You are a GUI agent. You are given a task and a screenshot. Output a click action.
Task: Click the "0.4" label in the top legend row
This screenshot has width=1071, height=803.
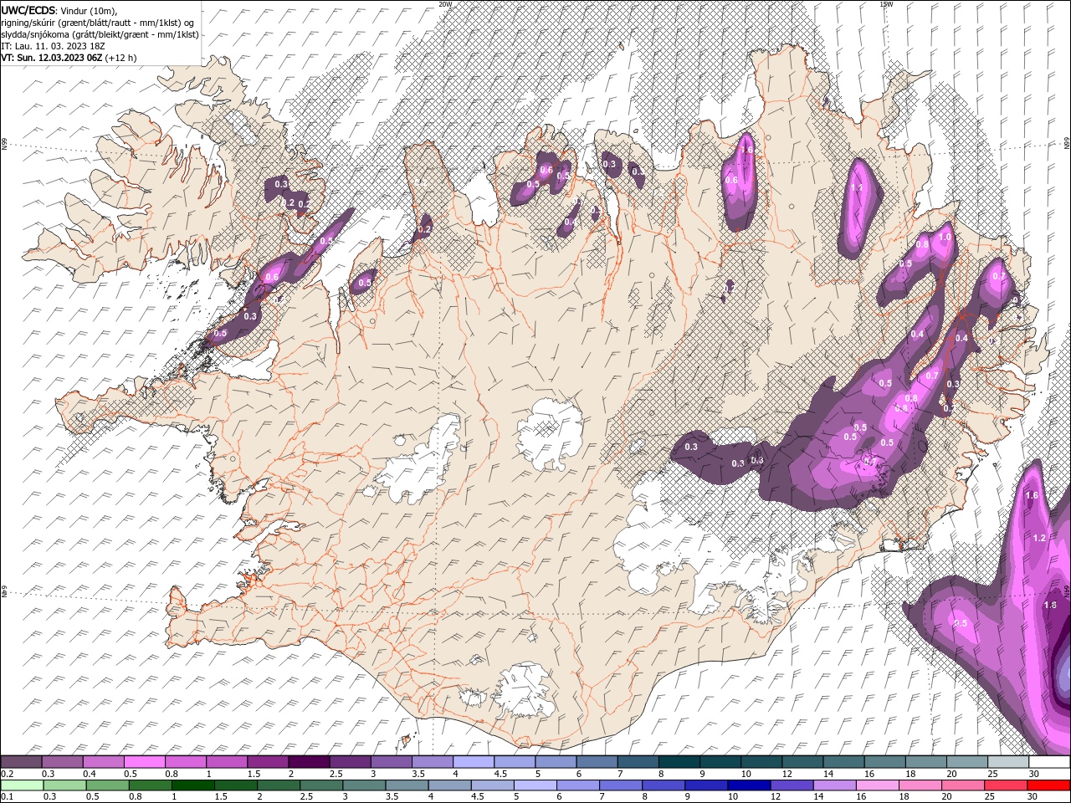point(90,774)
